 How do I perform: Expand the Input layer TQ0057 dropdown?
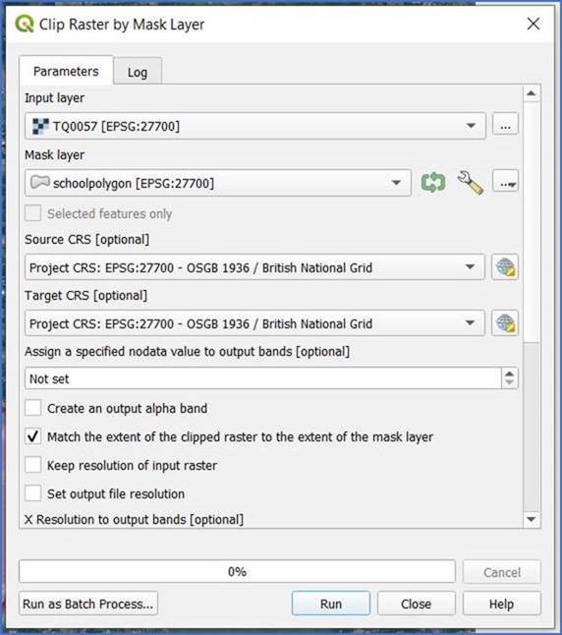(x=255, y=126)
